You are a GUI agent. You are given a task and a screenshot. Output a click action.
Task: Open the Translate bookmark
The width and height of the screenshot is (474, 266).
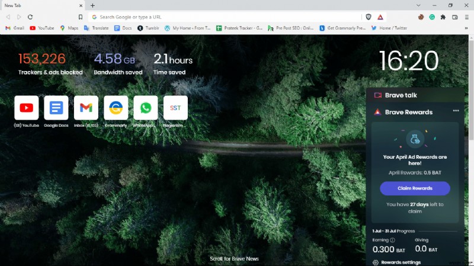96,28
